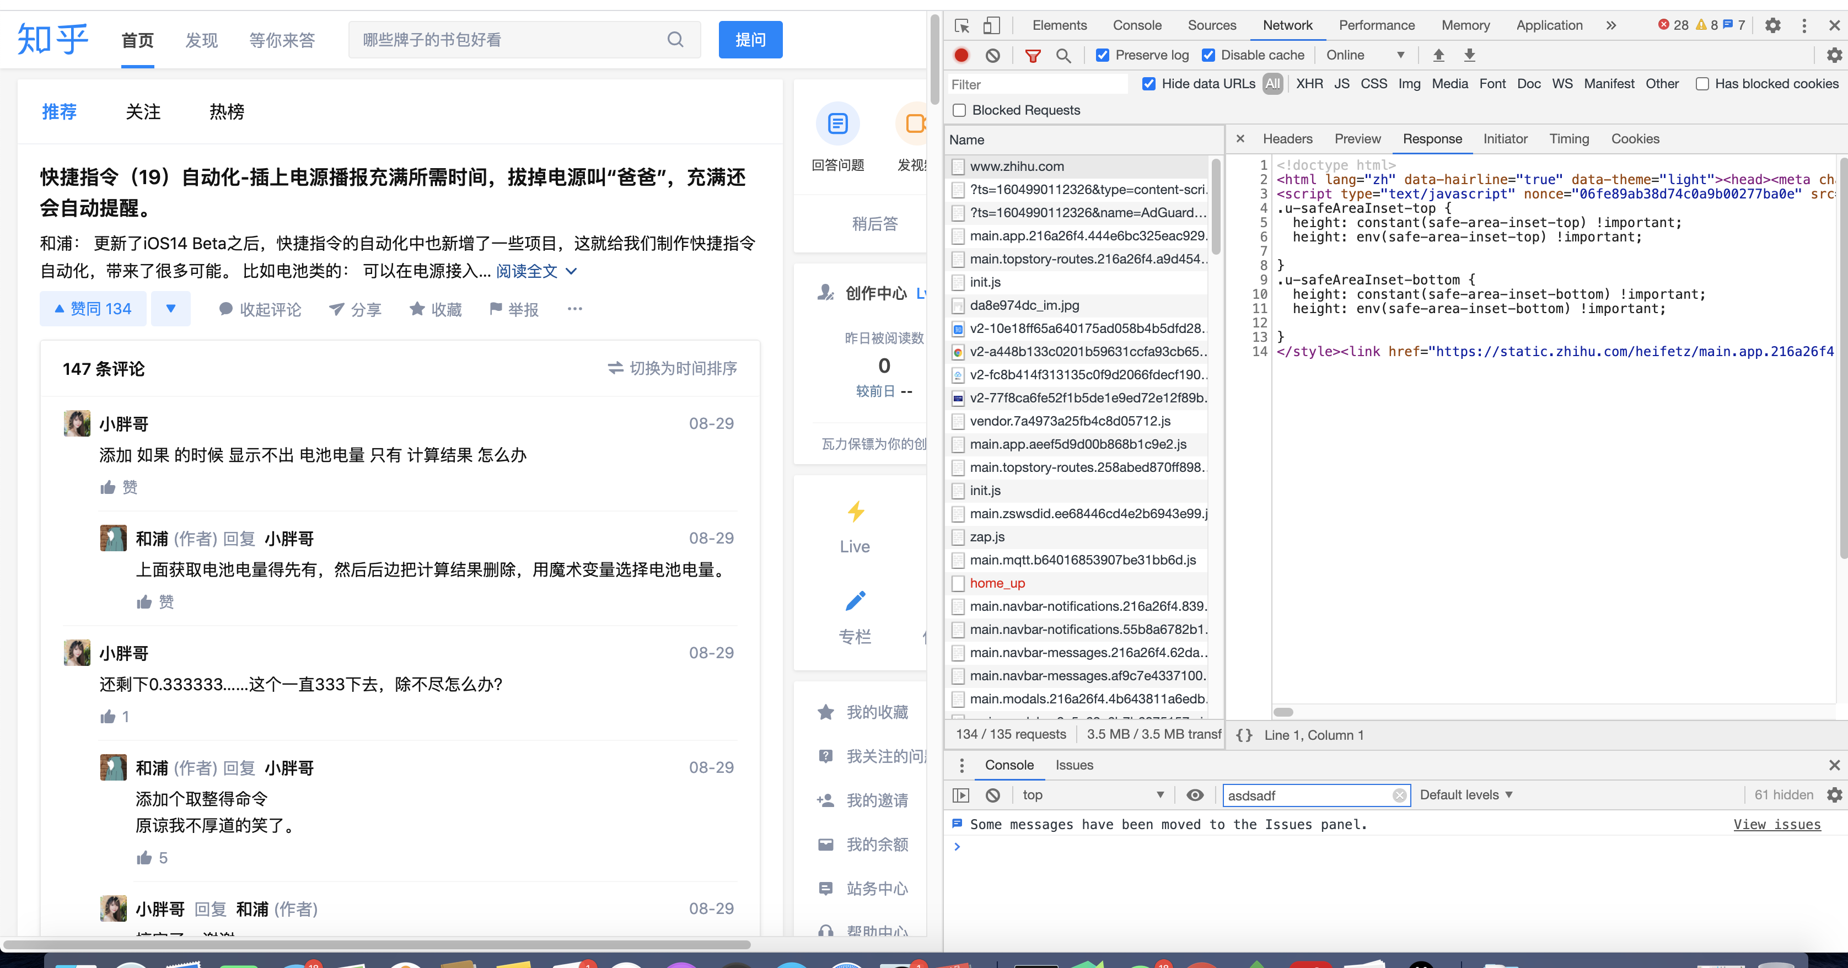Image resolution: width=1848 pixels, height=968 pixels.
Task: Open 我的收藏 star item
Action: [x=863, y=712]
